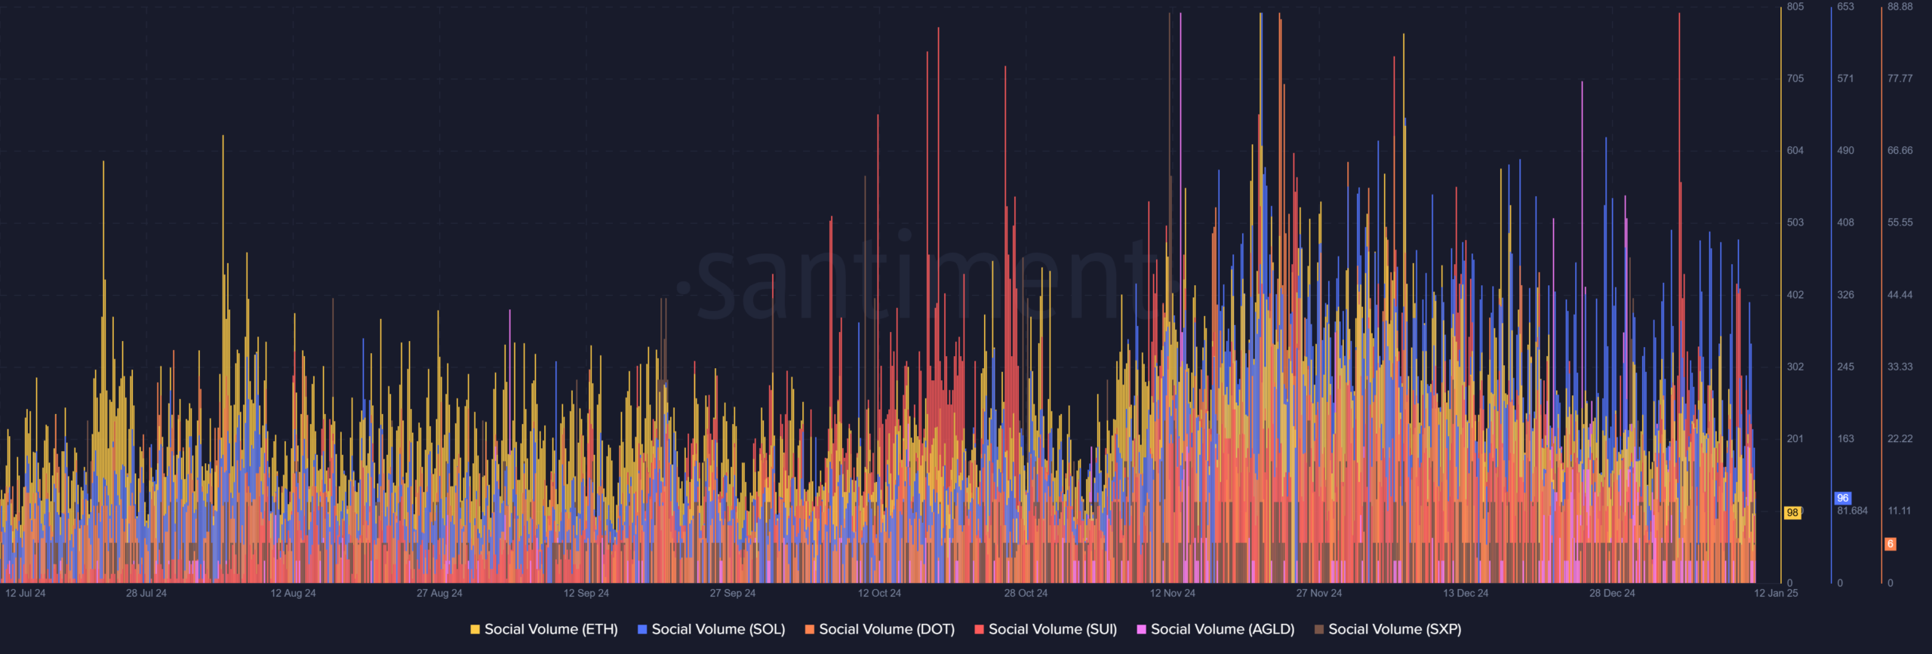
Task: Click the orange 6 value badge
Action: [x=1890, y=544]
